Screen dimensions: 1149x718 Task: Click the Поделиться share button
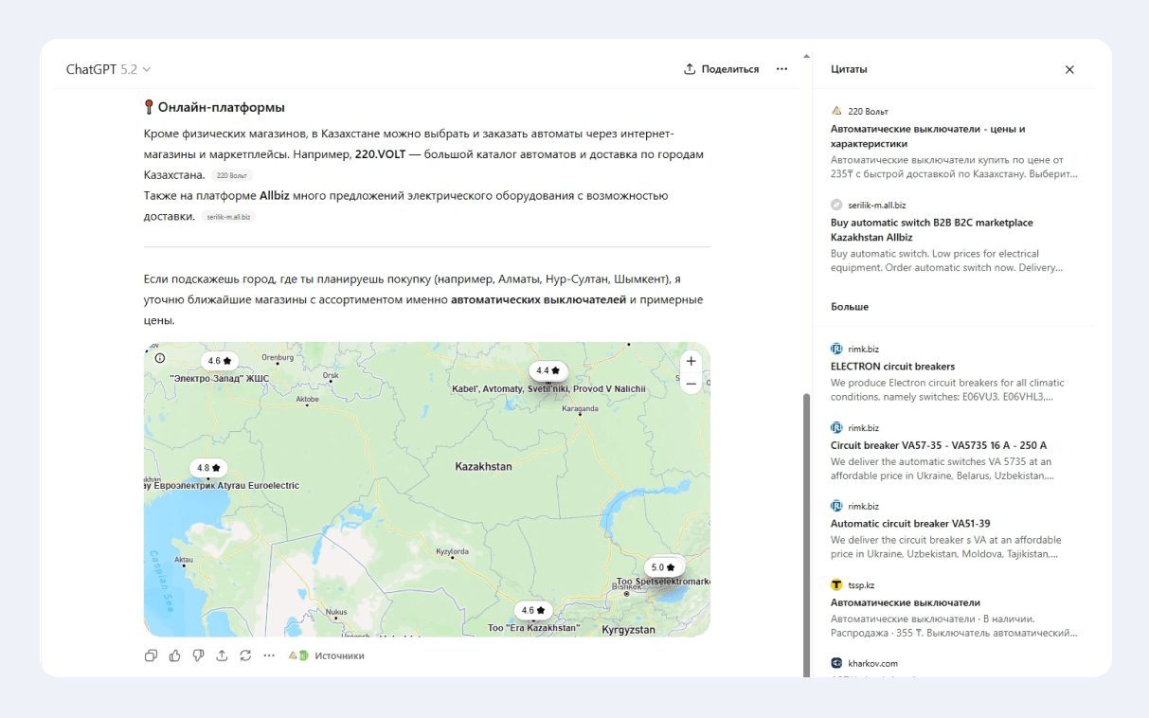tap(722, 69)
